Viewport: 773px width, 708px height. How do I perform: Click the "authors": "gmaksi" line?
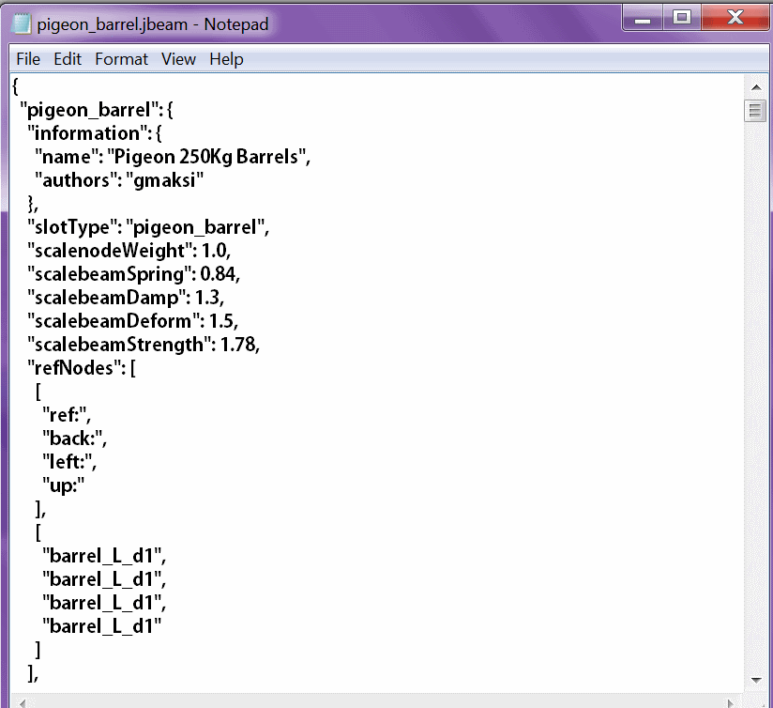click(x=119, y=180)
